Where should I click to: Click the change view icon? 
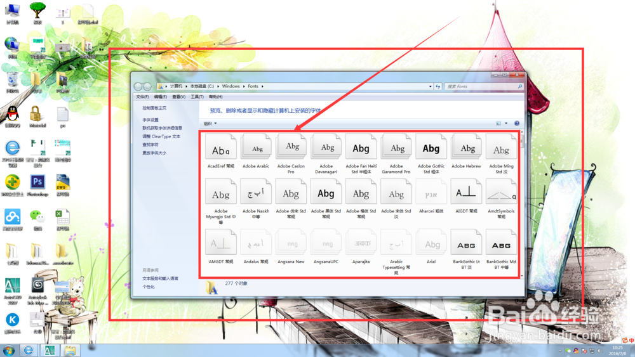click(498, 123)
